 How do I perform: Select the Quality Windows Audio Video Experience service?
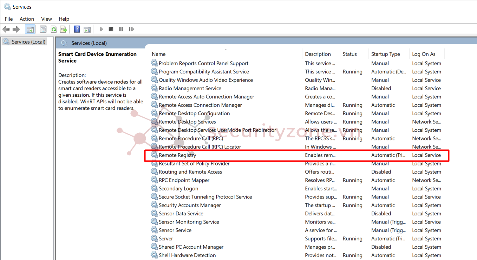[206, 80]
